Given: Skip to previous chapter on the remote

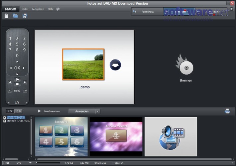Looking at the screenshot, I should click(10, 82).
